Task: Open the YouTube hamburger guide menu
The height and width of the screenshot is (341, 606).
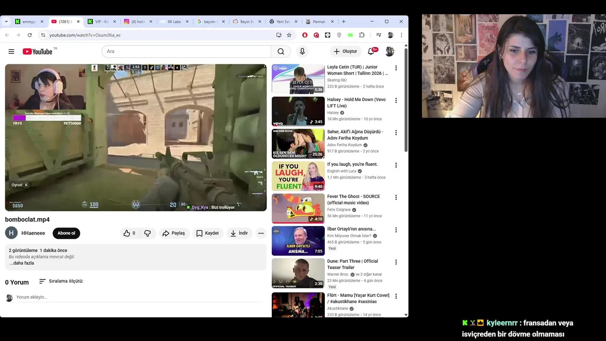Action: click(11, 51)
